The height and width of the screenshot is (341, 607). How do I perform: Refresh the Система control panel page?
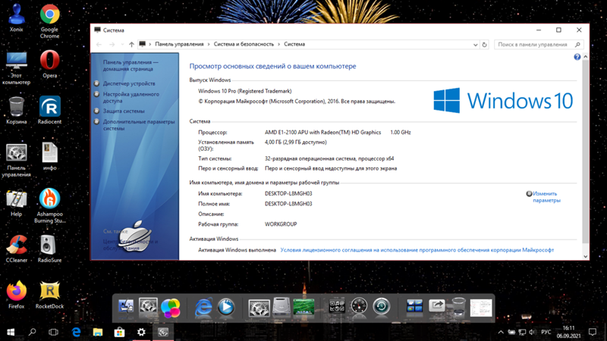(484, 45)
